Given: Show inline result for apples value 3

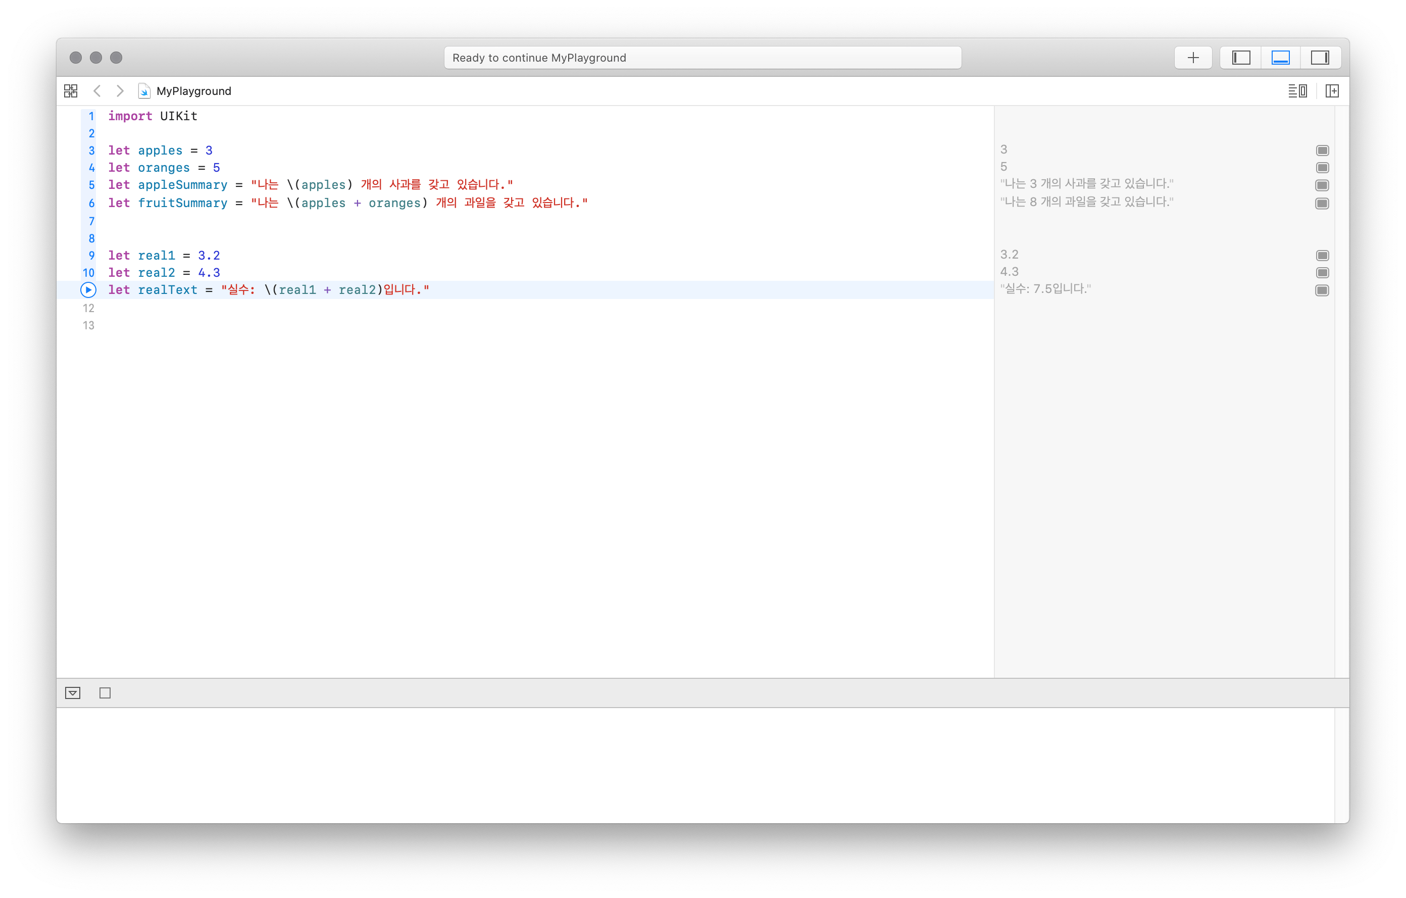Looking at the screenshot, I should click(x=1323, y=151).
